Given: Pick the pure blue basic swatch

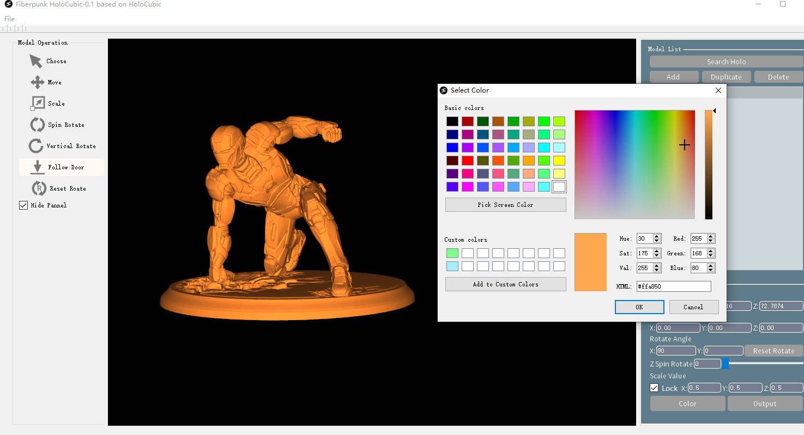Looking at the screenshot, I should click(x=452, y=148).
